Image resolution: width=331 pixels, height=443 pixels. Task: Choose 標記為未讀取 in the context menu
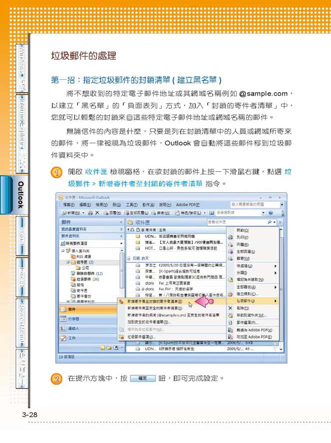[253, 280]
